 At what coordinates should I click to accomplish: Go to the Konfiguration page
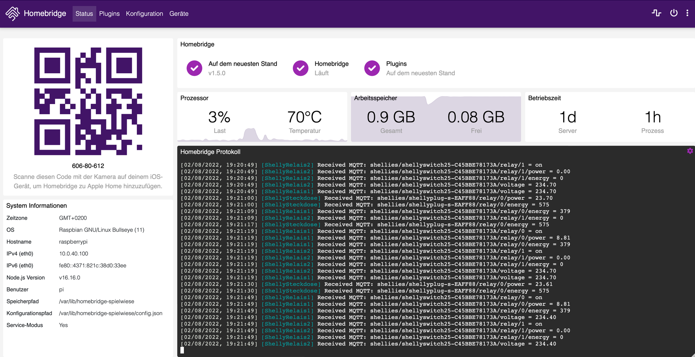point(144,14)
